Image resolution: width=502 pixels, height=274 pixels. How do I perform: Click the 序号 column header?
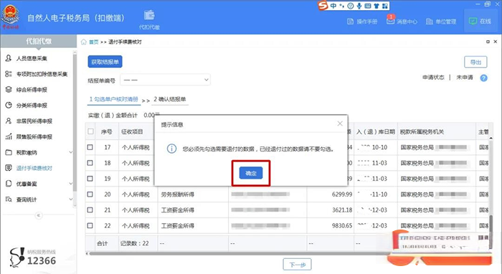click(107, 131)
